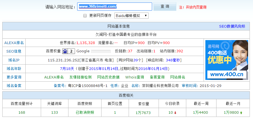Click expiry date 2016年01月14日
Image resolution: width=253 pixels, height=118 pixels.
[153, 69]
